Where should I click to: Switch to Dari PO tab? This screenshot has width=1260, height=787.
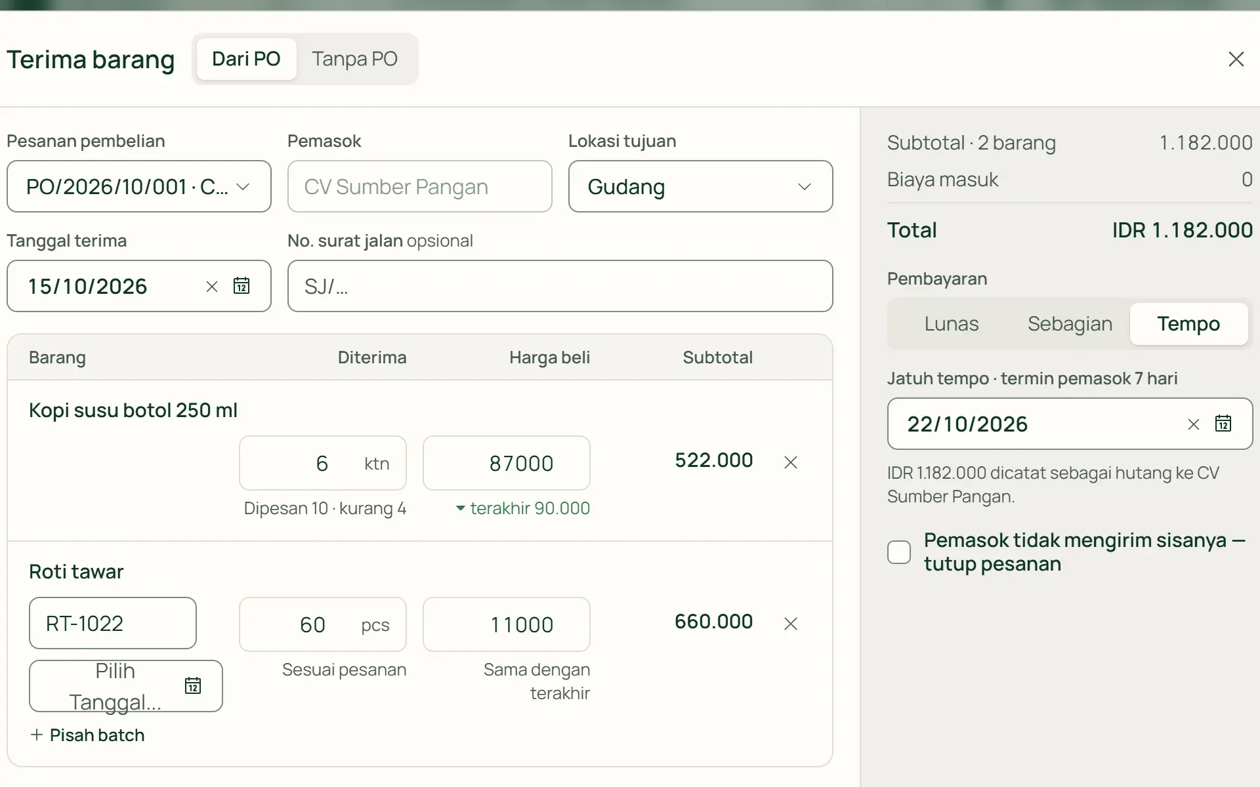[x=246, y=59]
